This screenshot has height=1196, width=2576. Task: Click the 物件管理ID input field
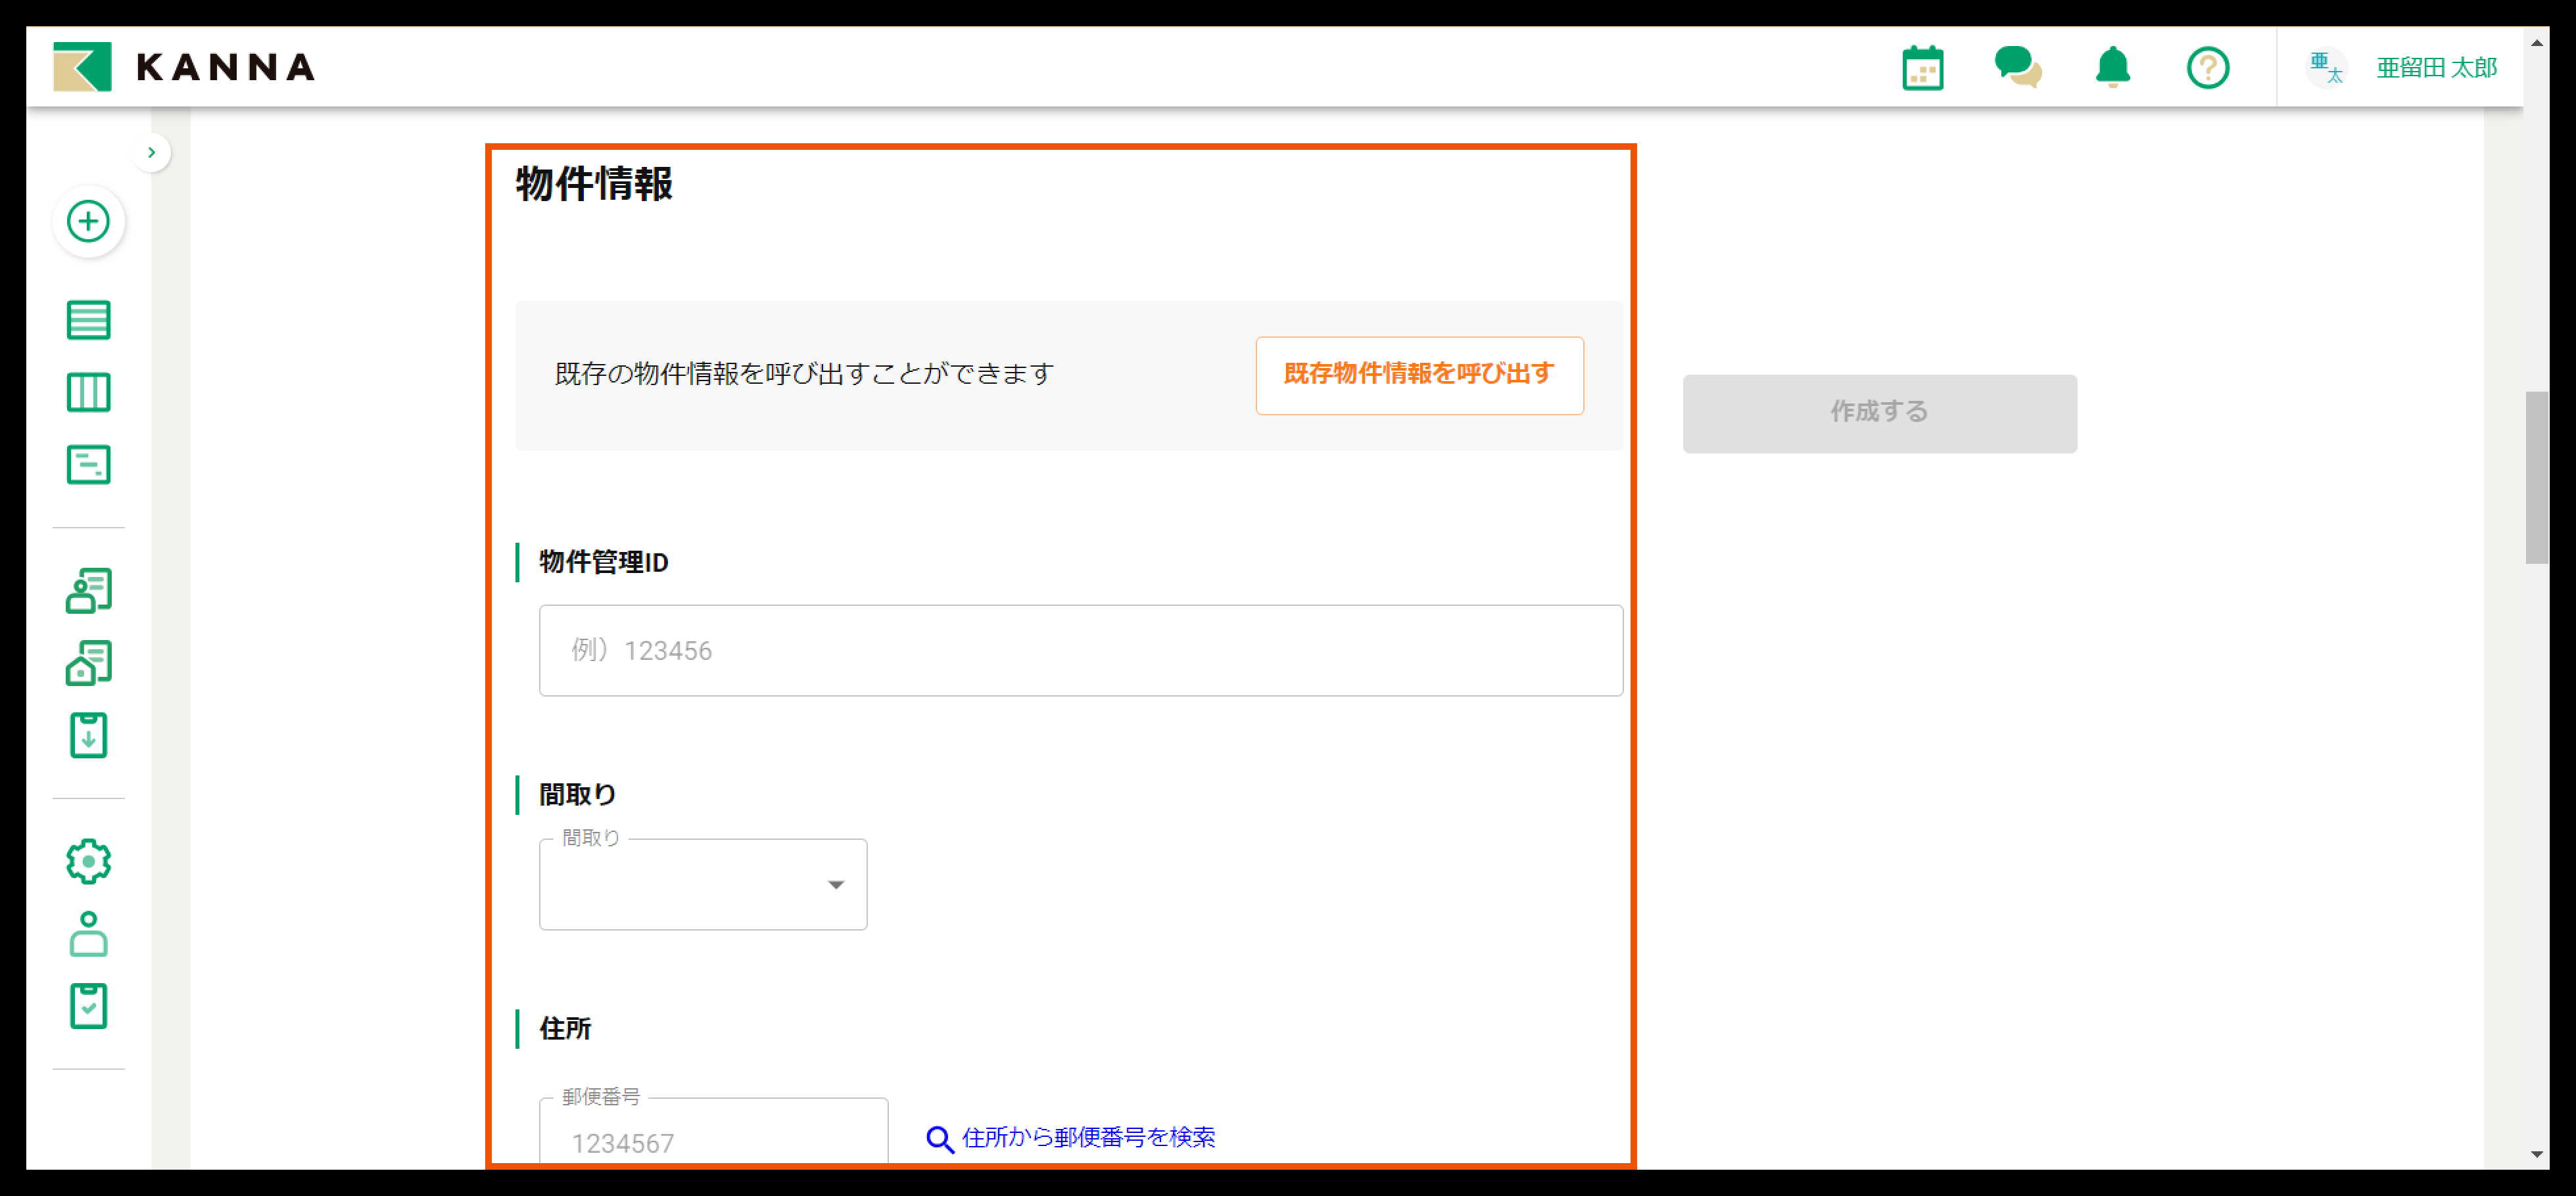pyautogui.click(x=1080, y=649)
